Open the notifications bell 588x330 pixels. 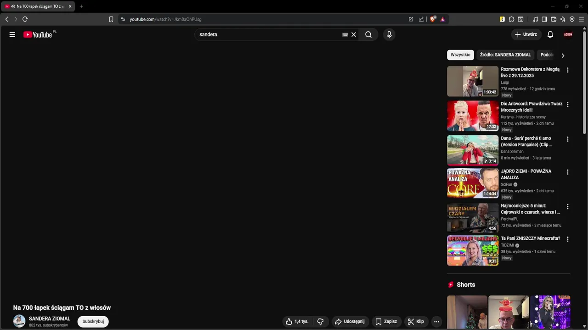click(x=550, y=34)
